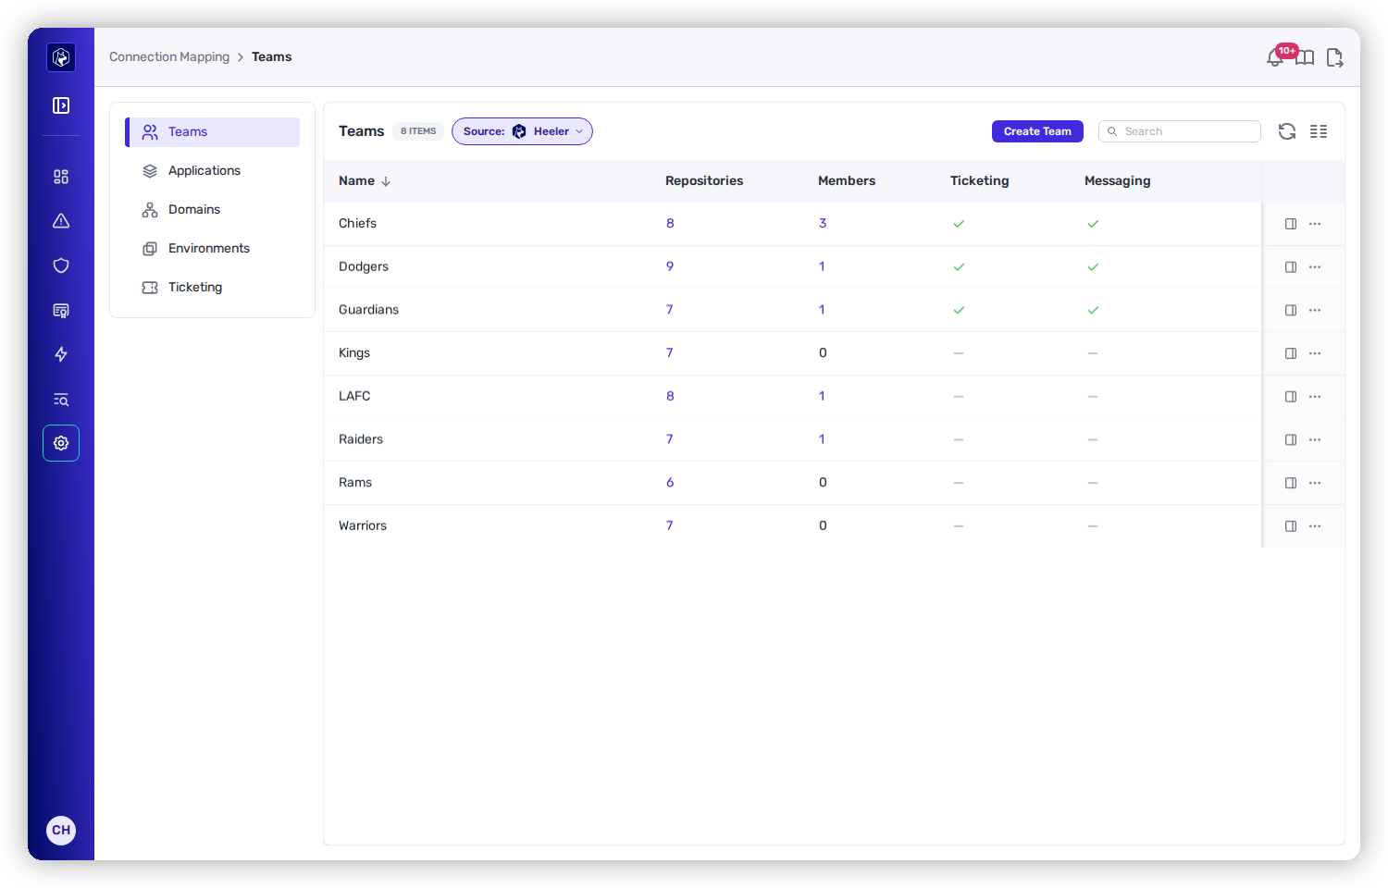Click the sign-out document icon
Screen dimensions: 1388x888
(1334, 57)
